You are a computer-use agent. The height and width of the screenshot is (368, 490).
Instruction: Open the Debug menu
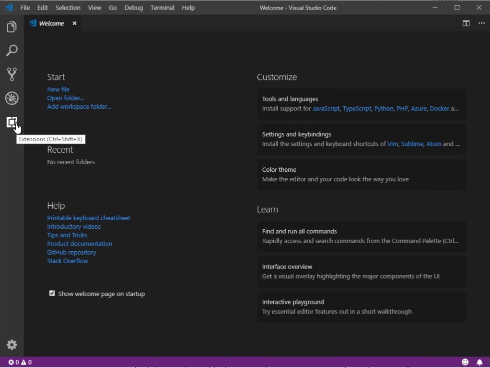tap(133, 8)
